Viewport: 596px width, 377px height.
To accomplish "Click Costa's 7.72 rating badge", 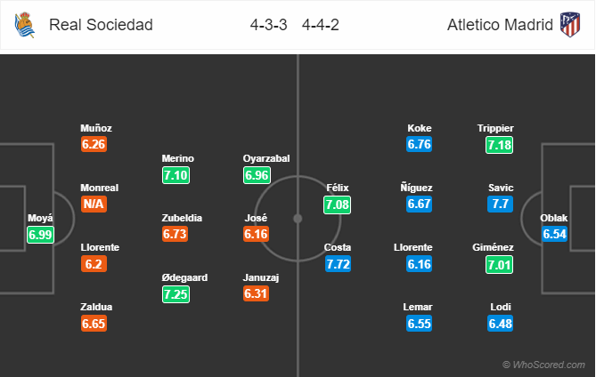I will coord(339,264).
